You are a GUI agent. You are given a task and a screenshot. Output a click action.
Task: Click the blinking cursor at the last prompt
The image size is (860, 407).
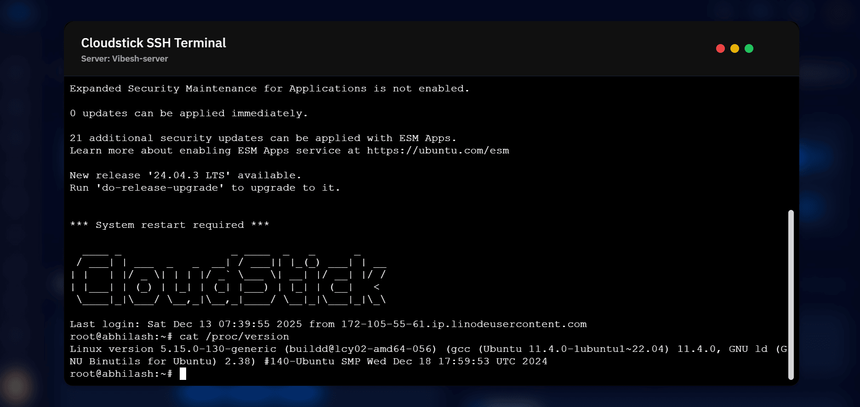183,374
